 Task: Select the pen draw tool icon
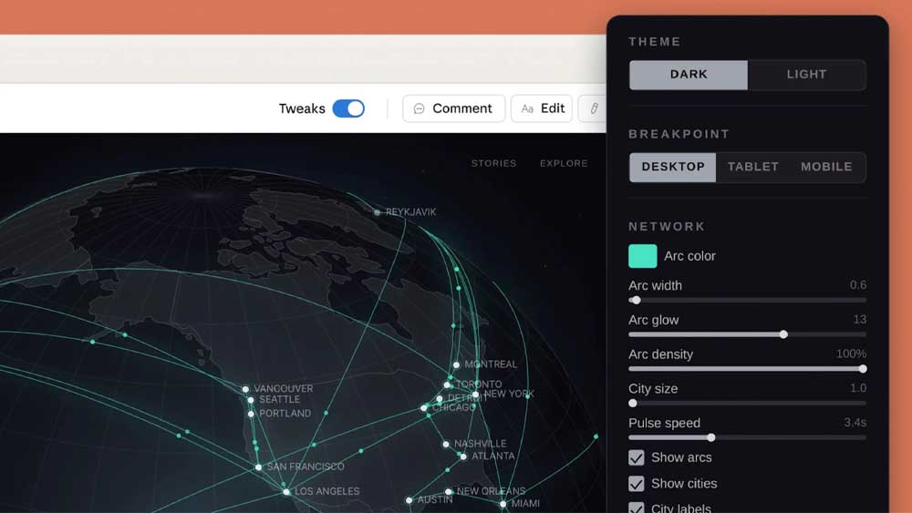pos(594,108)
